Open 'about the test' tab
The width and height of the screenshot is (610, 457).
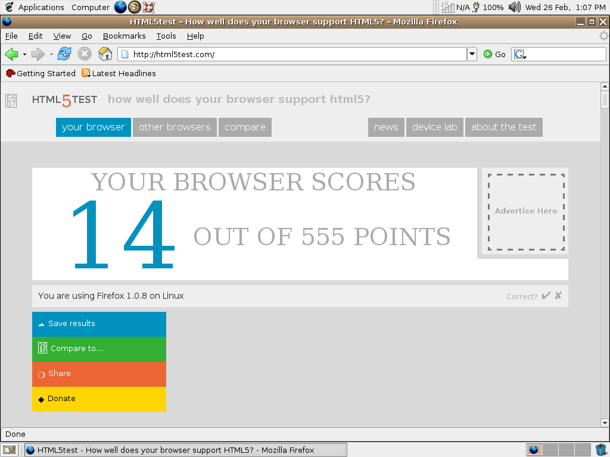pos(504,127)
